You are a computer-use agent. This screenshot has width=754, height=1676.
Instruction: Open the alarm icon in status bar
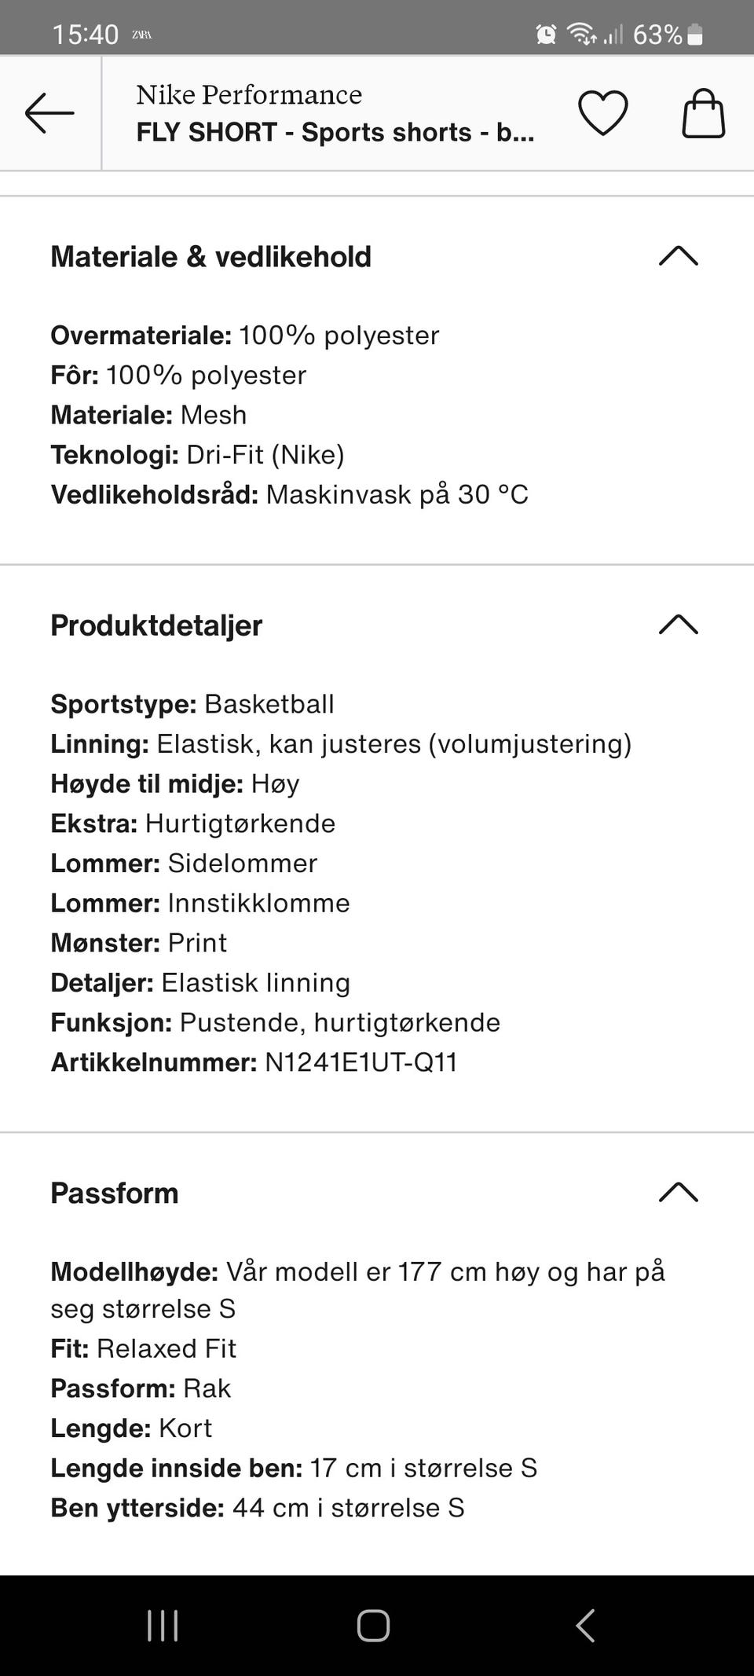click(546, 34)
